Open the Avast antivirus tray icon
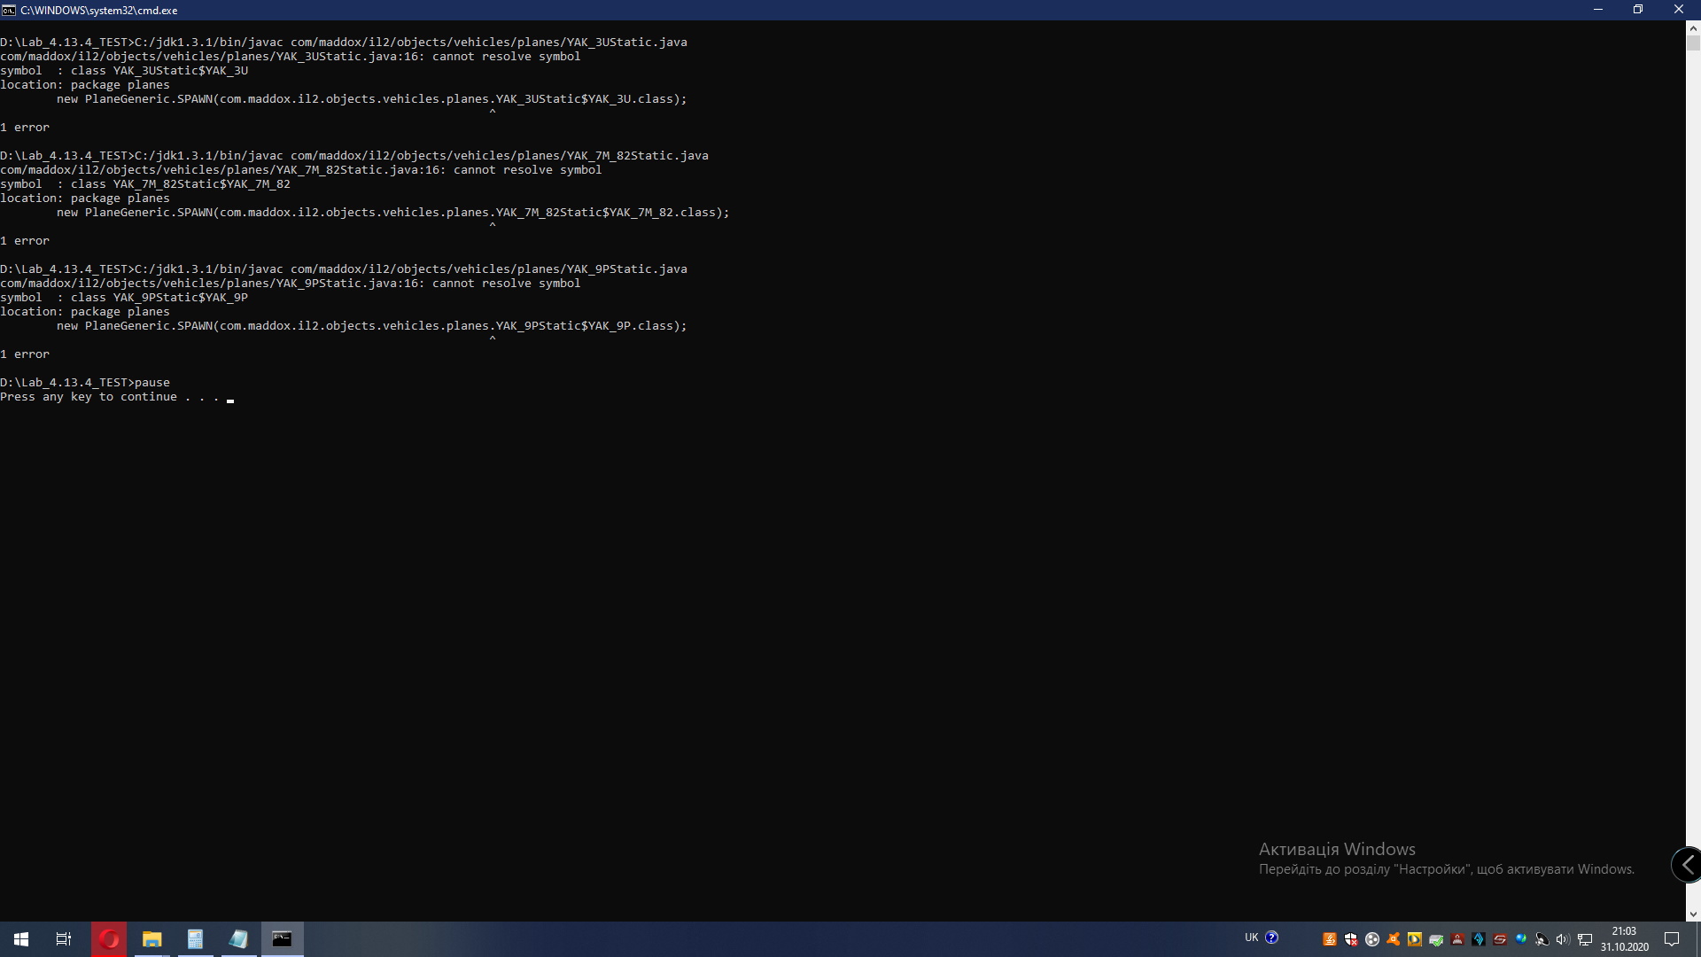This screenshot has width=1701, height=957. pos(1394,939)
